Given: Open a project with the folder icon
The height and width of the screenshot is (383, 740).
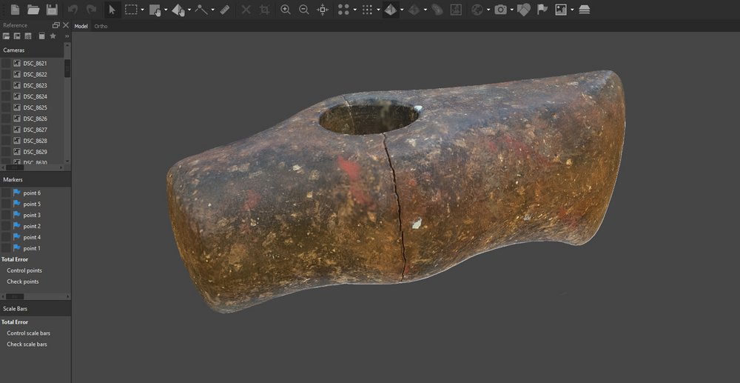Looking at the screenshot, I should point(33,10).
